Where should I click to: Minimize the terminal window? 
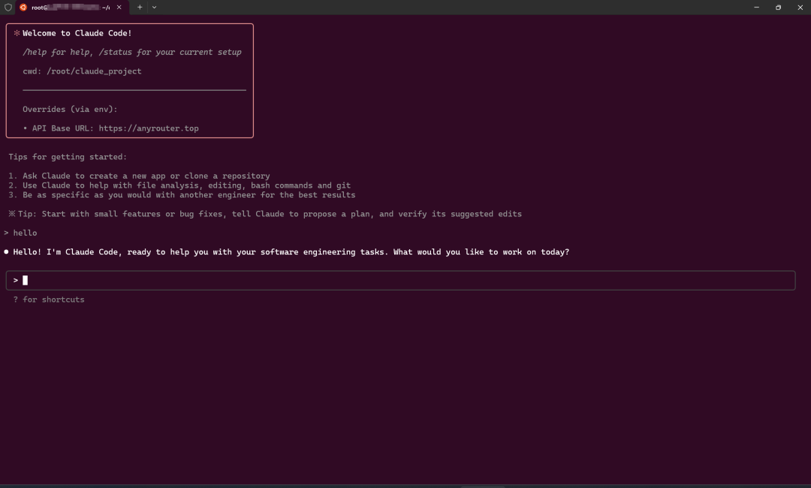(x=756, y=8)
